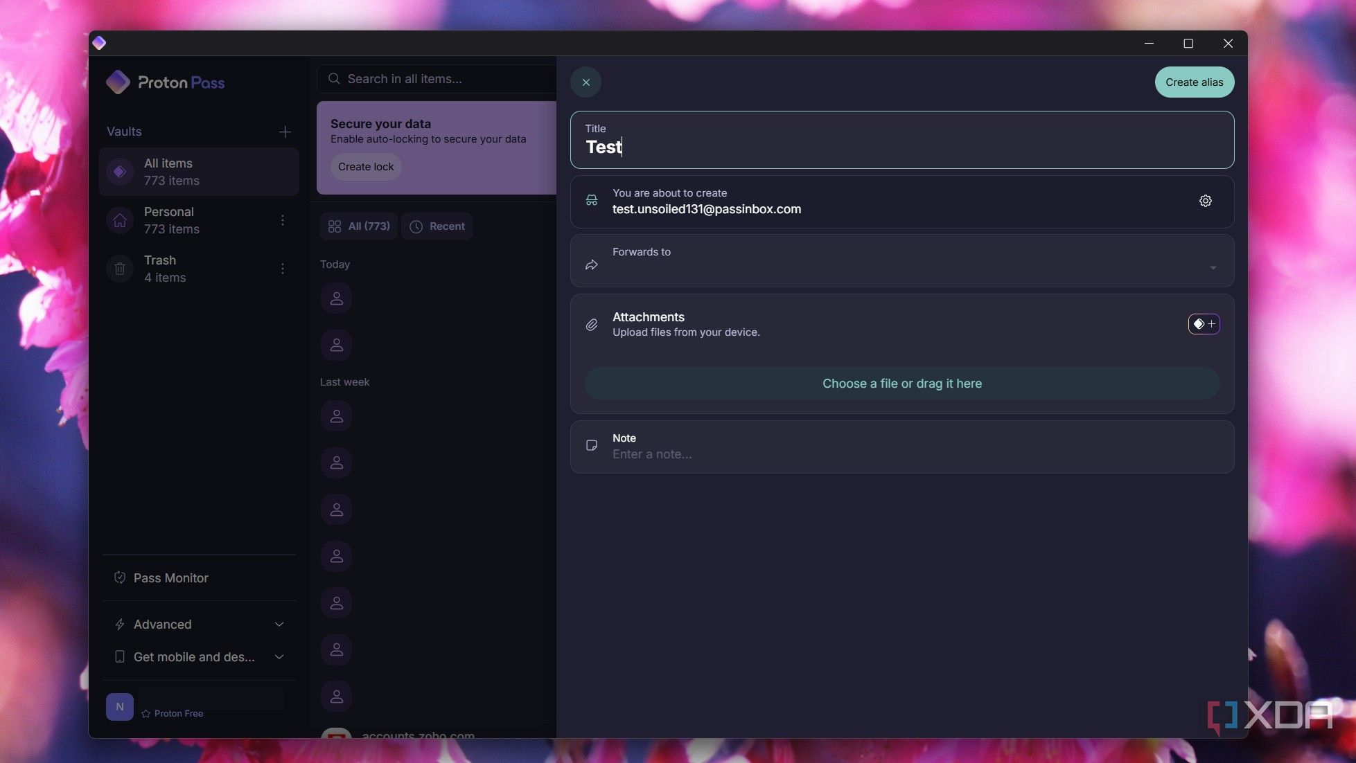Select the All items vault

tap(199, 172)
